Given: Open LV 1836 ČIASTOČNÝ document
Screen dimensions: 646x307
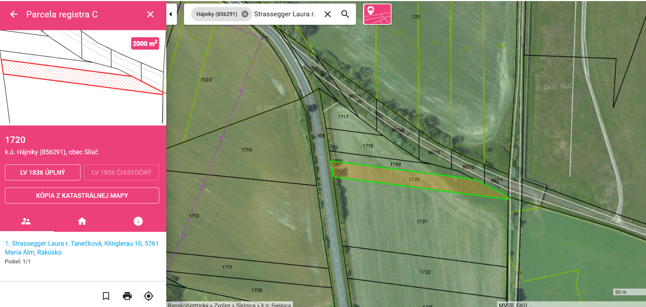Looking at the screenshot, I should coord(121,173).
